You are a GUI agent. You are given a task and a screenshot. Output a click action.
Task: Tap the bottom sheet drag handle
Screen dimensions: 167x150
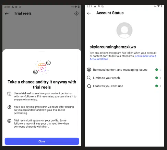click(42, 51)
